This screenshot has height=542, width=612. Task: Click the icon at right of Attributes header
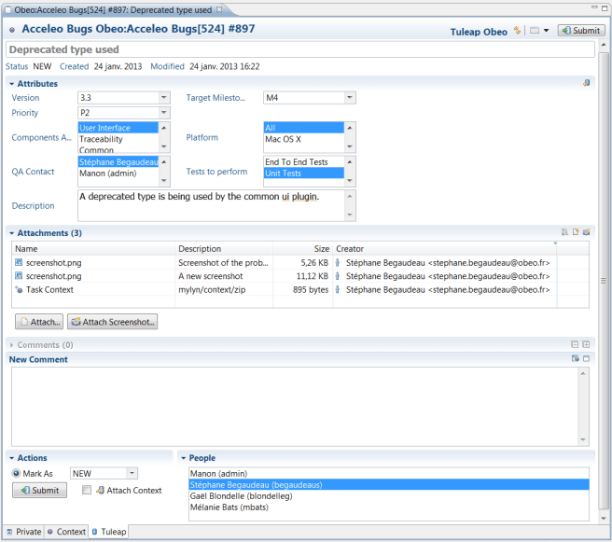pyautogui.click(x=586, y=83)
